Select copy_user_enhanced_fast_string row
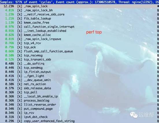 [x=79, y=121]
